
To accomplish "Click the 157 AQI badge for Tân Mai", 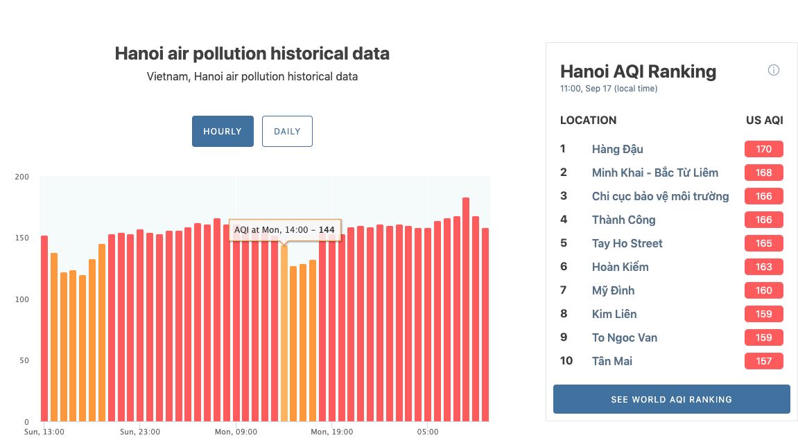I will [x=763, y=361].
